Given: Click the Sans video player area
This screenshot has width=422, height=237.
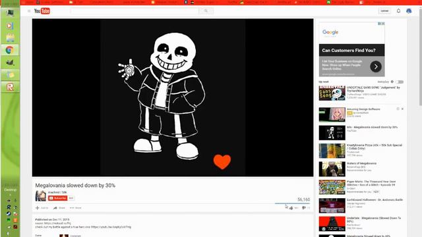Looking at the screenshot, I should pos(173,97).
